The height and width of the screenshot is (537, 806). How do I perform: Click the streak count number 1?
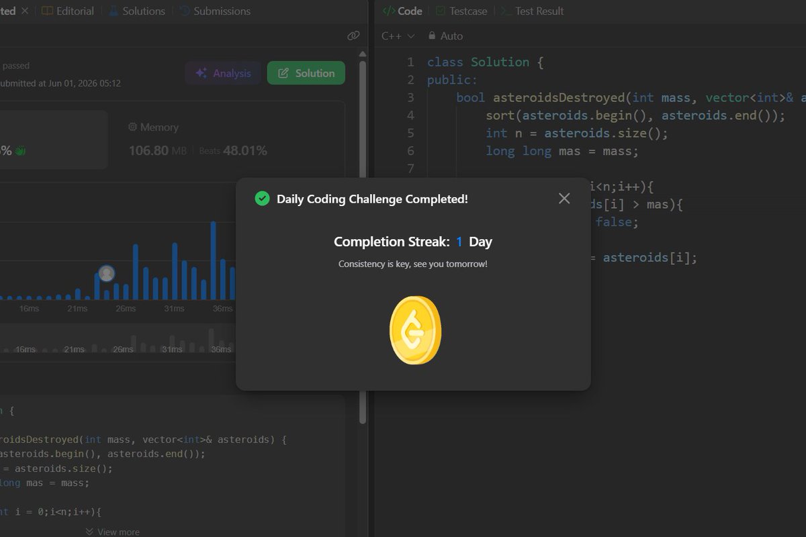coord(459,242)
